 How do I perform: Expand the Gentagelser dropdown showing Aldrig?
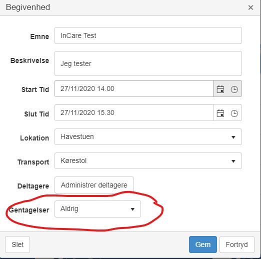point(97,209)
